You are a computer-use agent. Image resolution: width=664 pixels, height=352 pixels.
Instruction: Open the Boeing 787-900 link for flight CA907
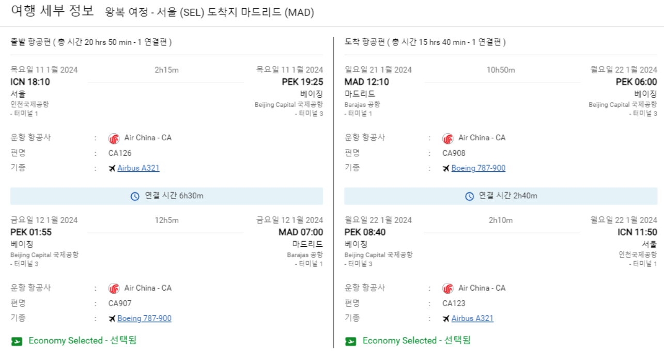(x=144, y=318)
